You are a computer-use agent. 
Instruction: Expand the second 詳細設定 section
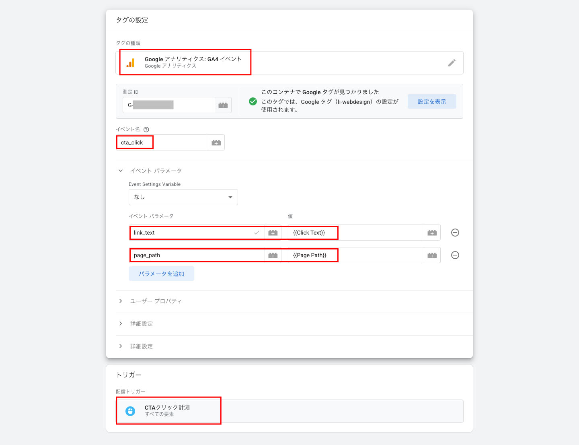click(x=121, y=346)
